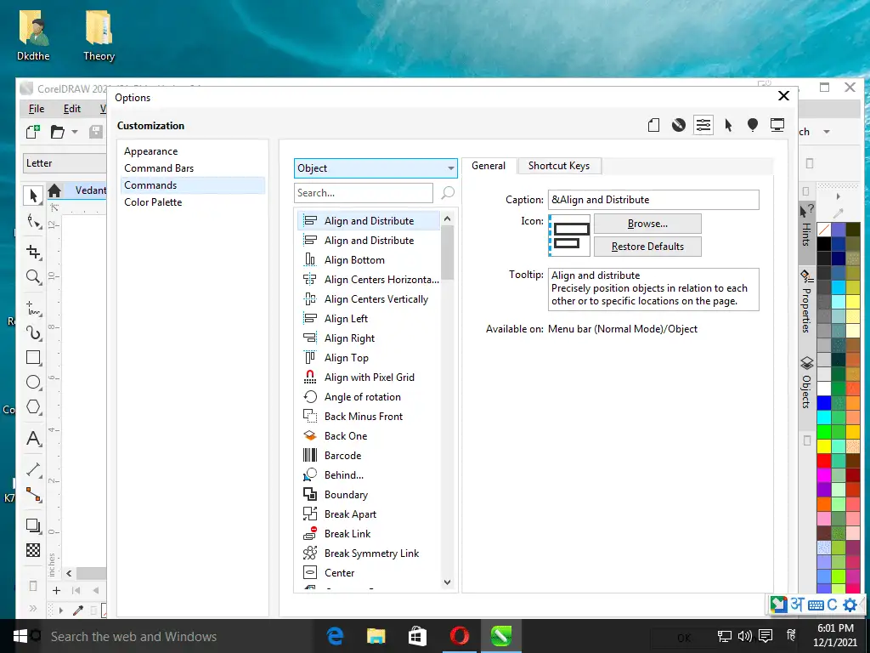This screenshot has height=653, width=870.
Task: Select the Drop Shadow tool
Action: [x=33, y=525]
